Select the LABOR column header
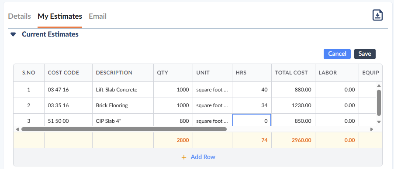This screenshot has height=169, width=394. pos(337,73)
